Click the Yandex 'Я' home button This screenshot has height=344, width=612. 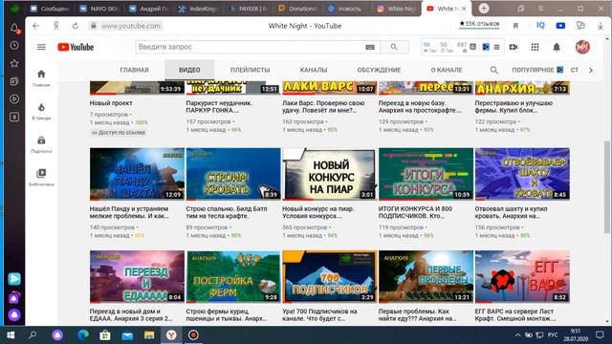pyautogui.click(x=56, y=26)
